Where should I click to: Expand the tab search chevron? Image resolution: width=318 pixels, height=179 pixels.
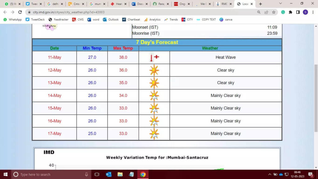click(x=280, y=4)
